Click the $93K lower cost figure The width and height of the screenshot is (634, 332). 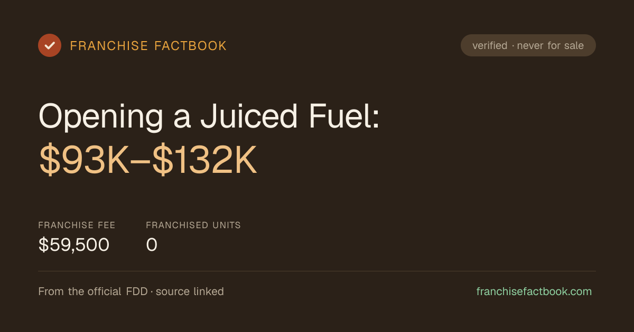pos(84,160)
